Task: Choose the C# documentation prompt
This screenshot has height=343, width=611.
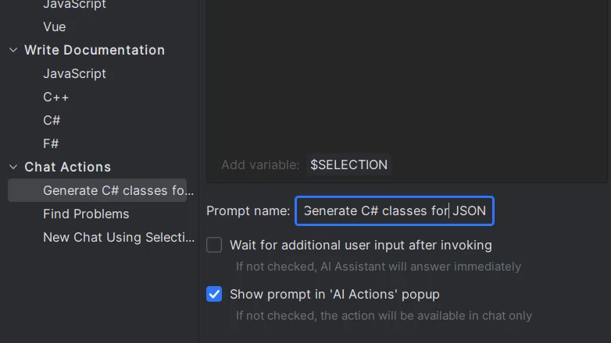Action: click(52, 120)
